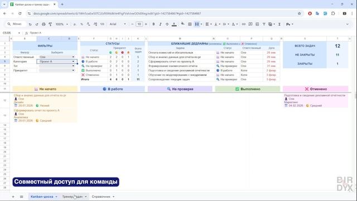The image size is (357, 201).
Task: Open the merge cells type dropdown arrow
Action: [x=201, y=24]
